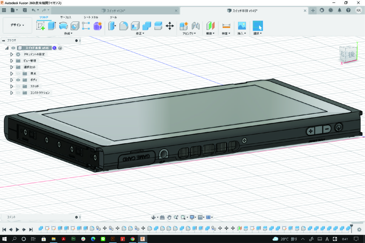Click the Measure ruler icon
This screenshot has height=243, width=365.
pos(226,26)
